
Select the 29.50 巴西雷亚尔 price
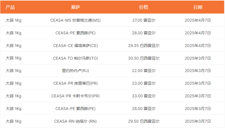click(x=144, y=121)
